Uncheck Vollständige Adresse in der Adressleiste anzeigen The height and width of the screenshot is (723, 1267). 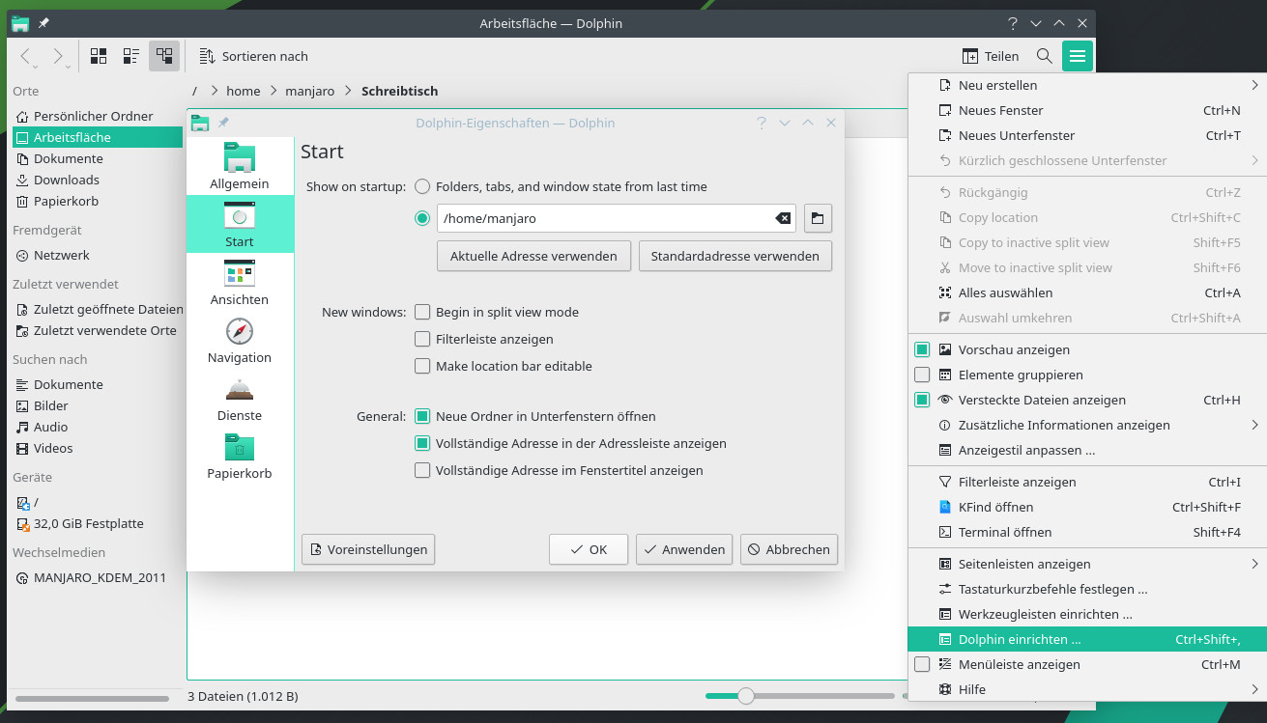pos(422,443)
